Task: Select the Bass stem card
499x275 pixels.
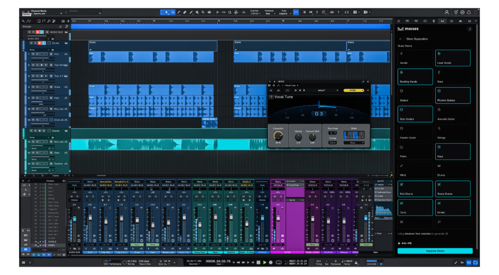Action: 453,76
